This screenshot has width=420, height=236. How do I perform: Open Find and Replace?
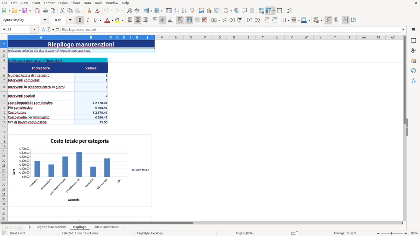[x=129, y=11]
